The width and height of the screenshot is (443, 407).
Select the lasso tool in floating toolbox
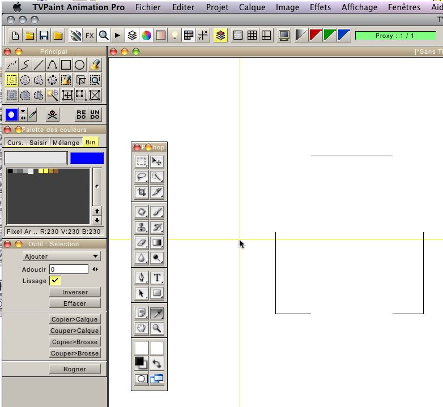click(x=142, y=177)
